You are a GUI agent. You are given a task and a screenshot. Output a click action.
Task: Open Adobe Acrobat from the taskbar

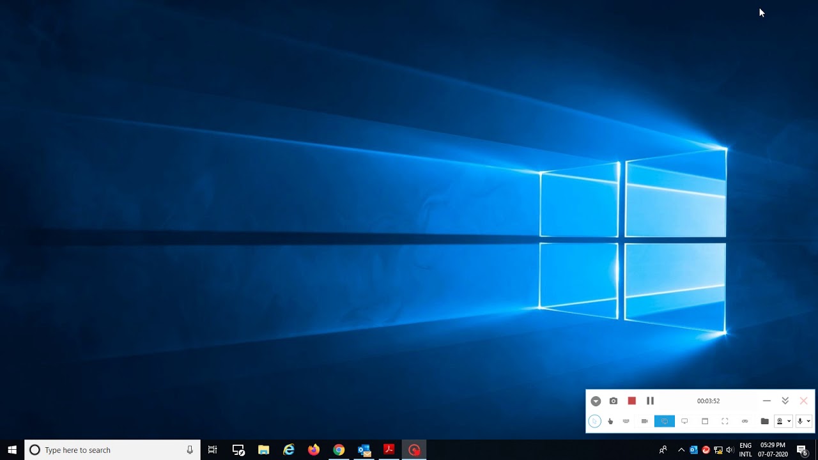coord(389,450)
